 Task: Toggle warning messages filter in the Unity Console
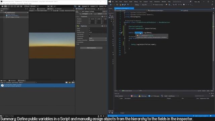pyautogui.click(x=70, y=82)
